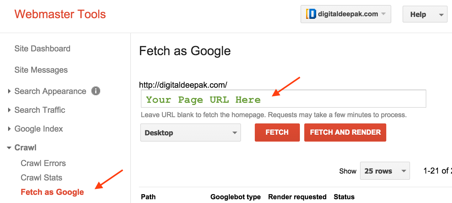Click the Webmaster Tools heading
452x203 pixels.
point(60,14)
